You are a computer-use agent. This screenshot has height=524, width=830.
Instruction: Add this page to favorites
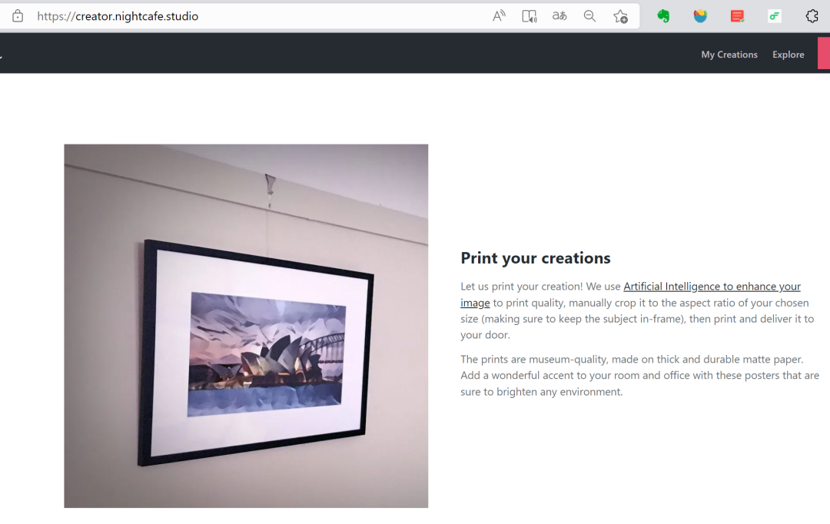[620, 16]
